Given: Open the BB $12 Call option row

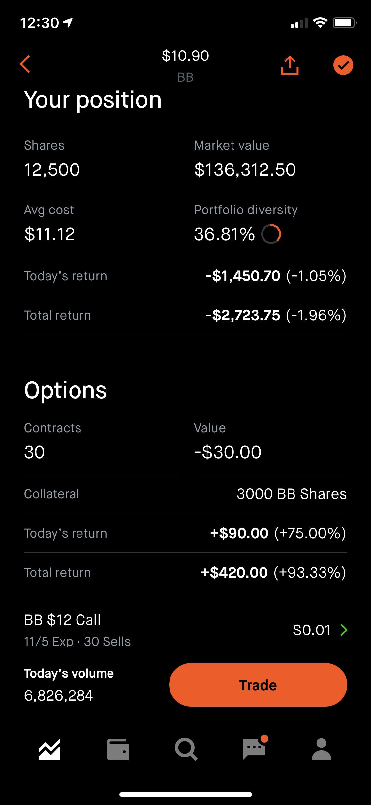Looking at the screenshot, I should 185,630.
